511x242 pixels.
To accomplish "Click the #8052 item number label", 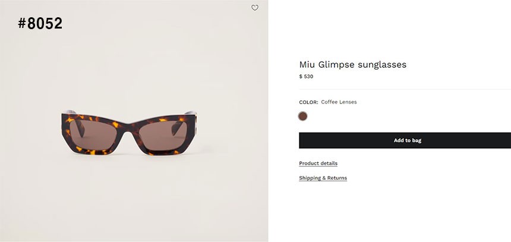I will pyautogui.click(x=40, y=24).
